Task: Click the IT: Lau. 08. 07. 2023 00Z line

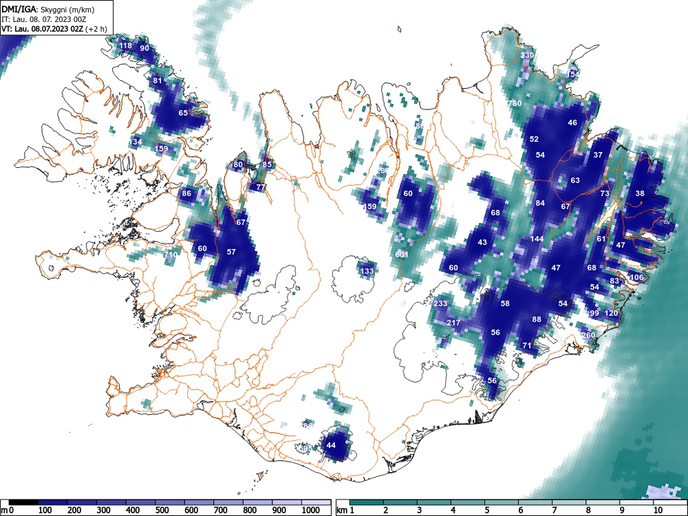Action: [44, 19]
